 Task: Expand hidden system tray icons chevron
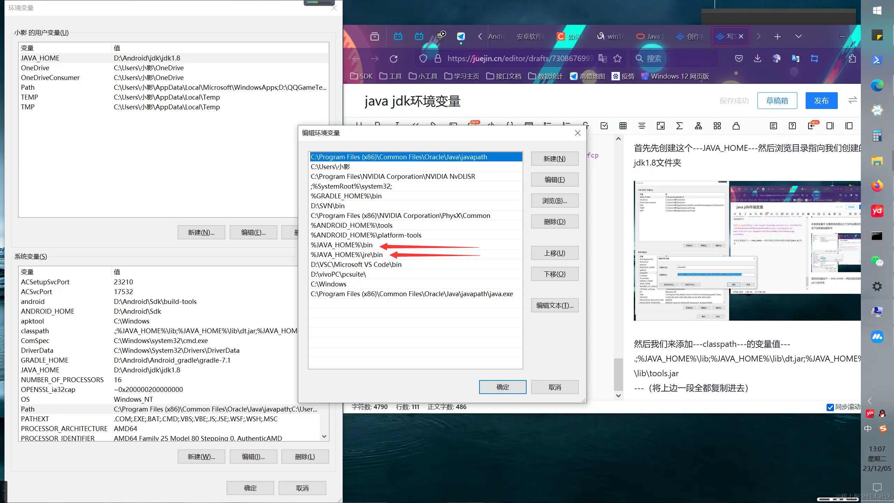(870, 401)
